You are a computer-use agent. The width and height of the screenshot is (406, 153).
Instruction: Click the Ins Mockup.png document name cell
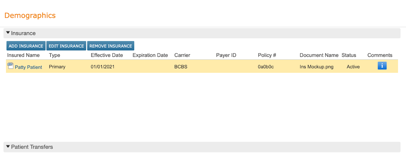[x=317, y=67]
